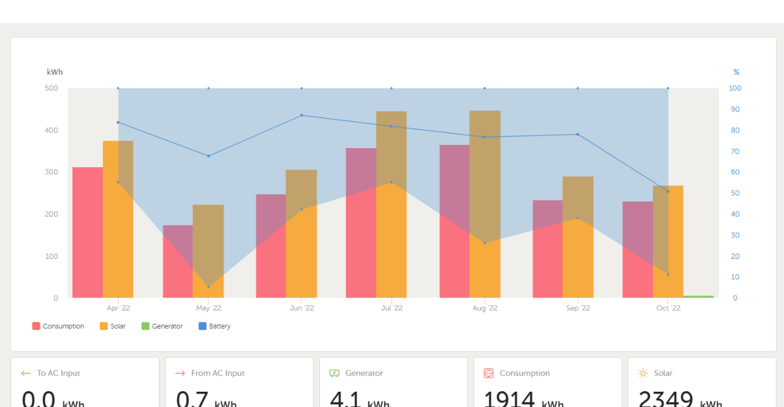Toggle the Solar series in the legend
This screenshot has height=407, width=784.
coord(113,326)
